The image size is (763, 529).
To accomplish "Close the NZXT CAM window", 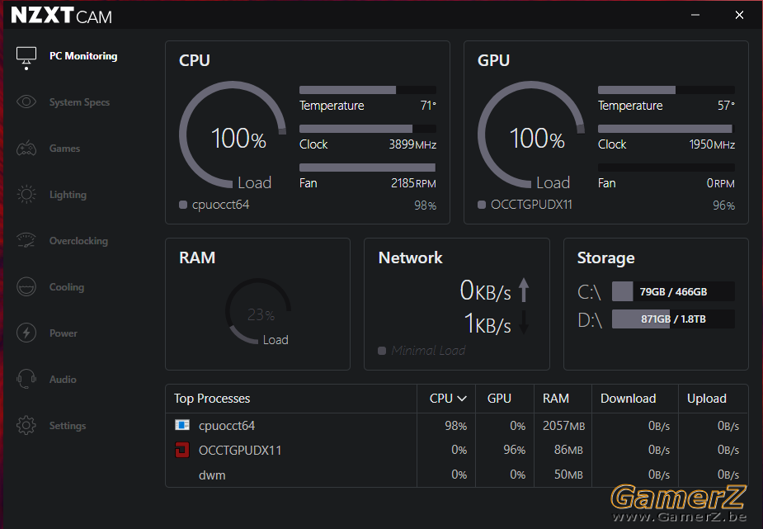I will 739,15.
